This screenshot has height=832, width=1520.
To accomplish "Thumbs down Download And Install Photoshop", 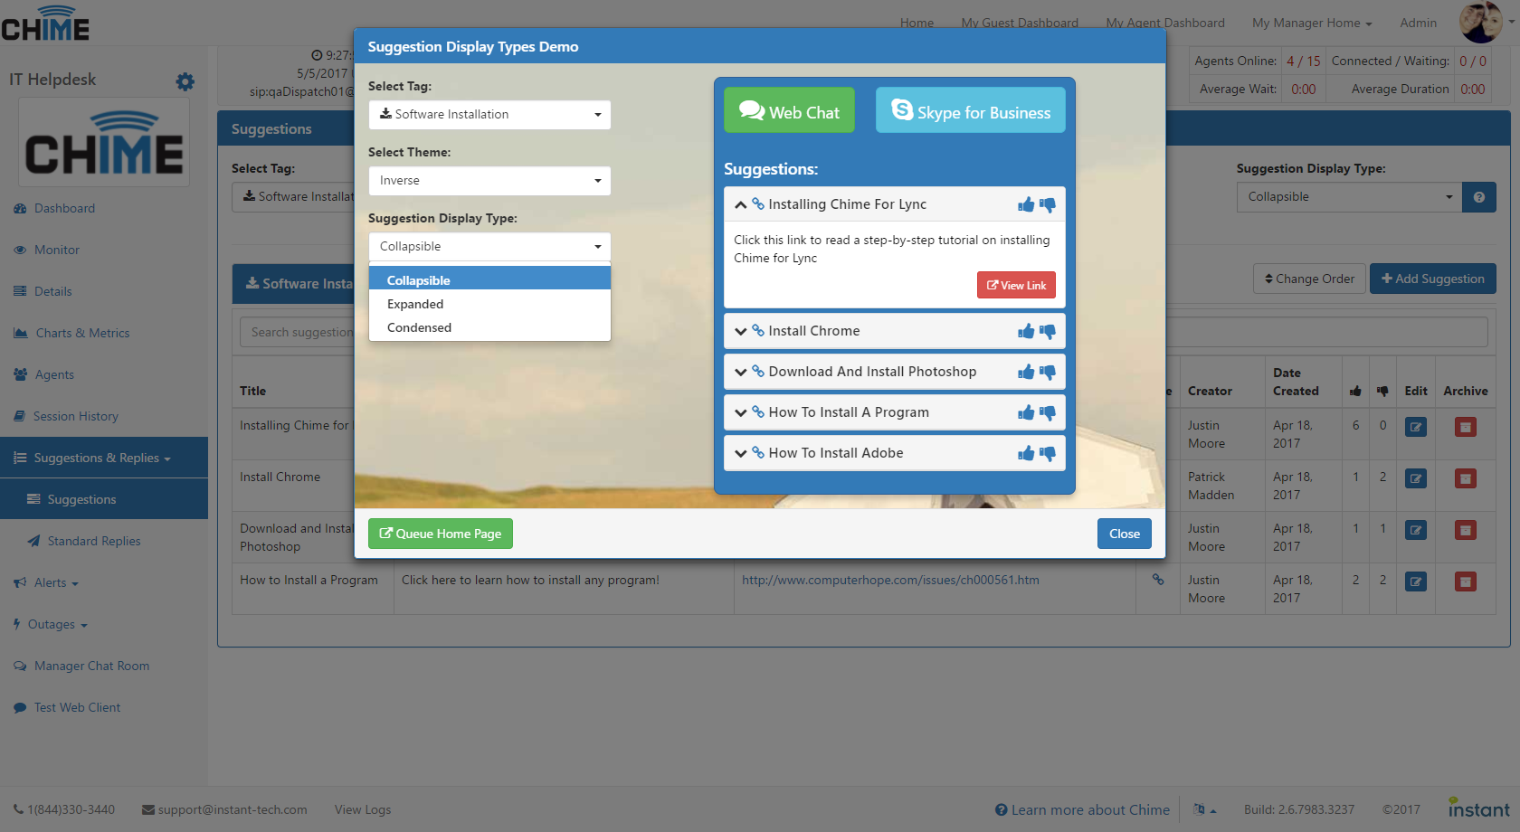I will (x=1048, y=372).
